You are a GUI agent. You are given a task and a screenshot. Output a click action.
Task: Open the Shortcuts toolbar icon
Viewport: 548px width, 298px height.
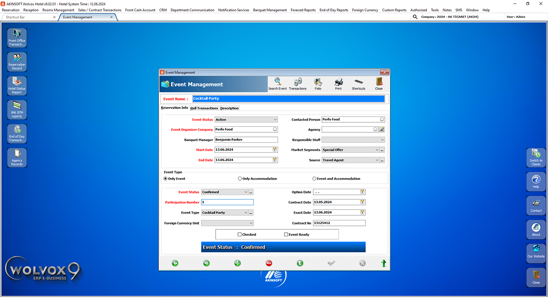pos(358,84)
